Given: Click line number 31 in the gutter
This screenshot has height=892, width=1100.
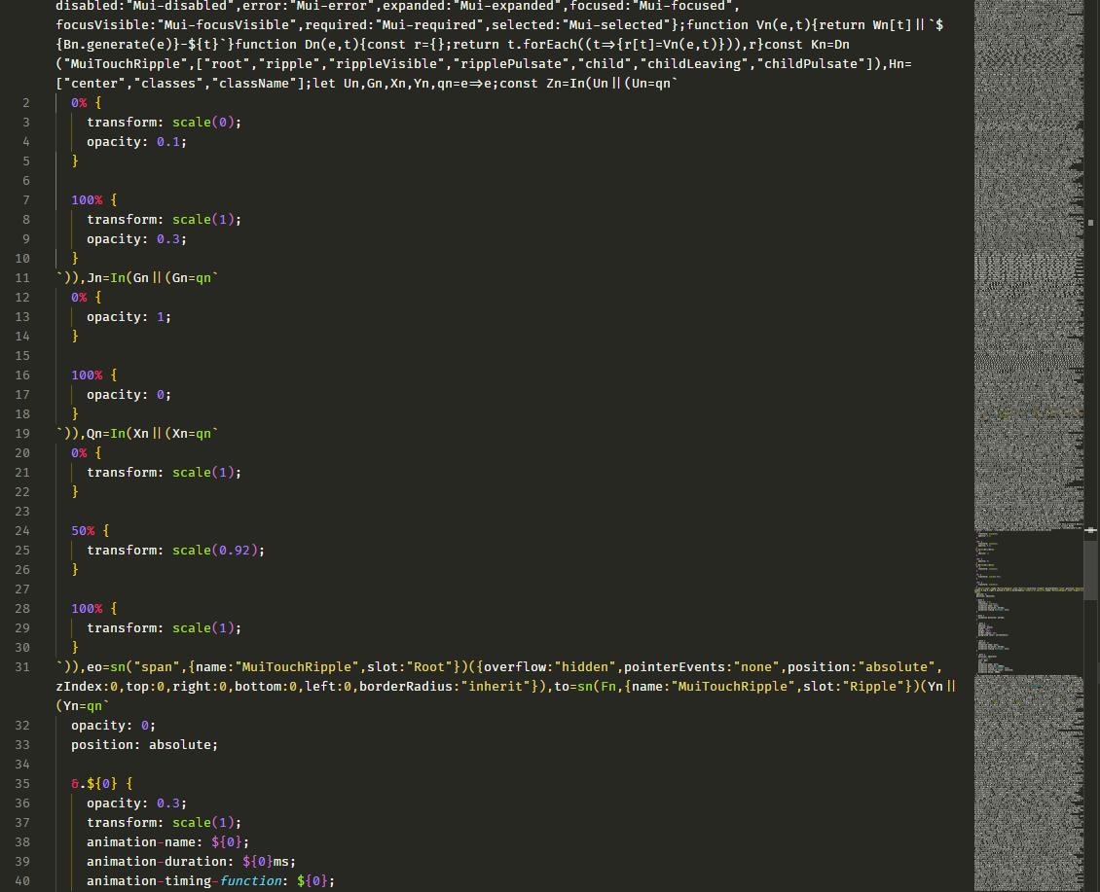Looking at the screenshot, I should 22,667.
